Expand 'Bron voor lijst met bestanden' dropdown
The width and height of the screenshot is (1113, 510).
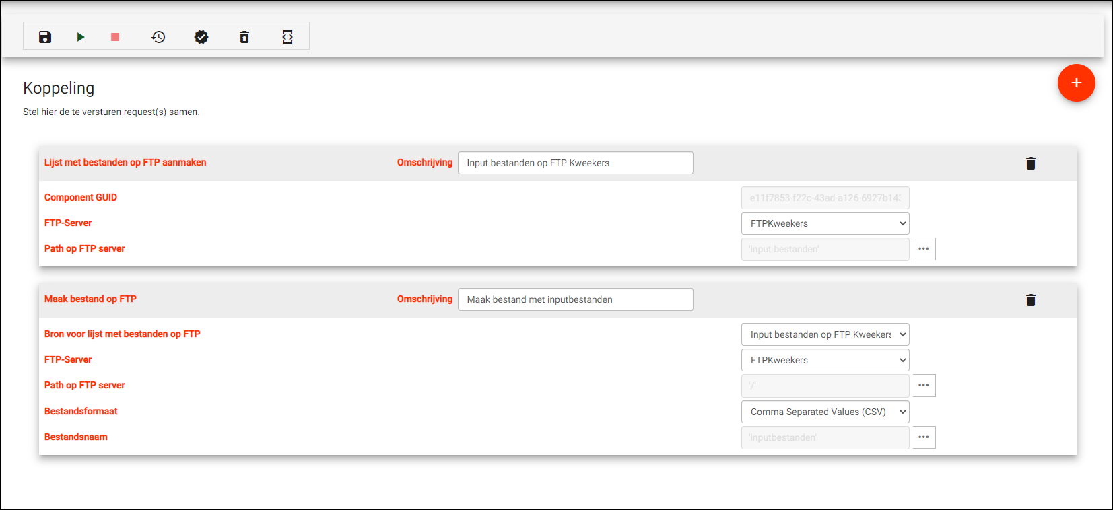[825, 334]
